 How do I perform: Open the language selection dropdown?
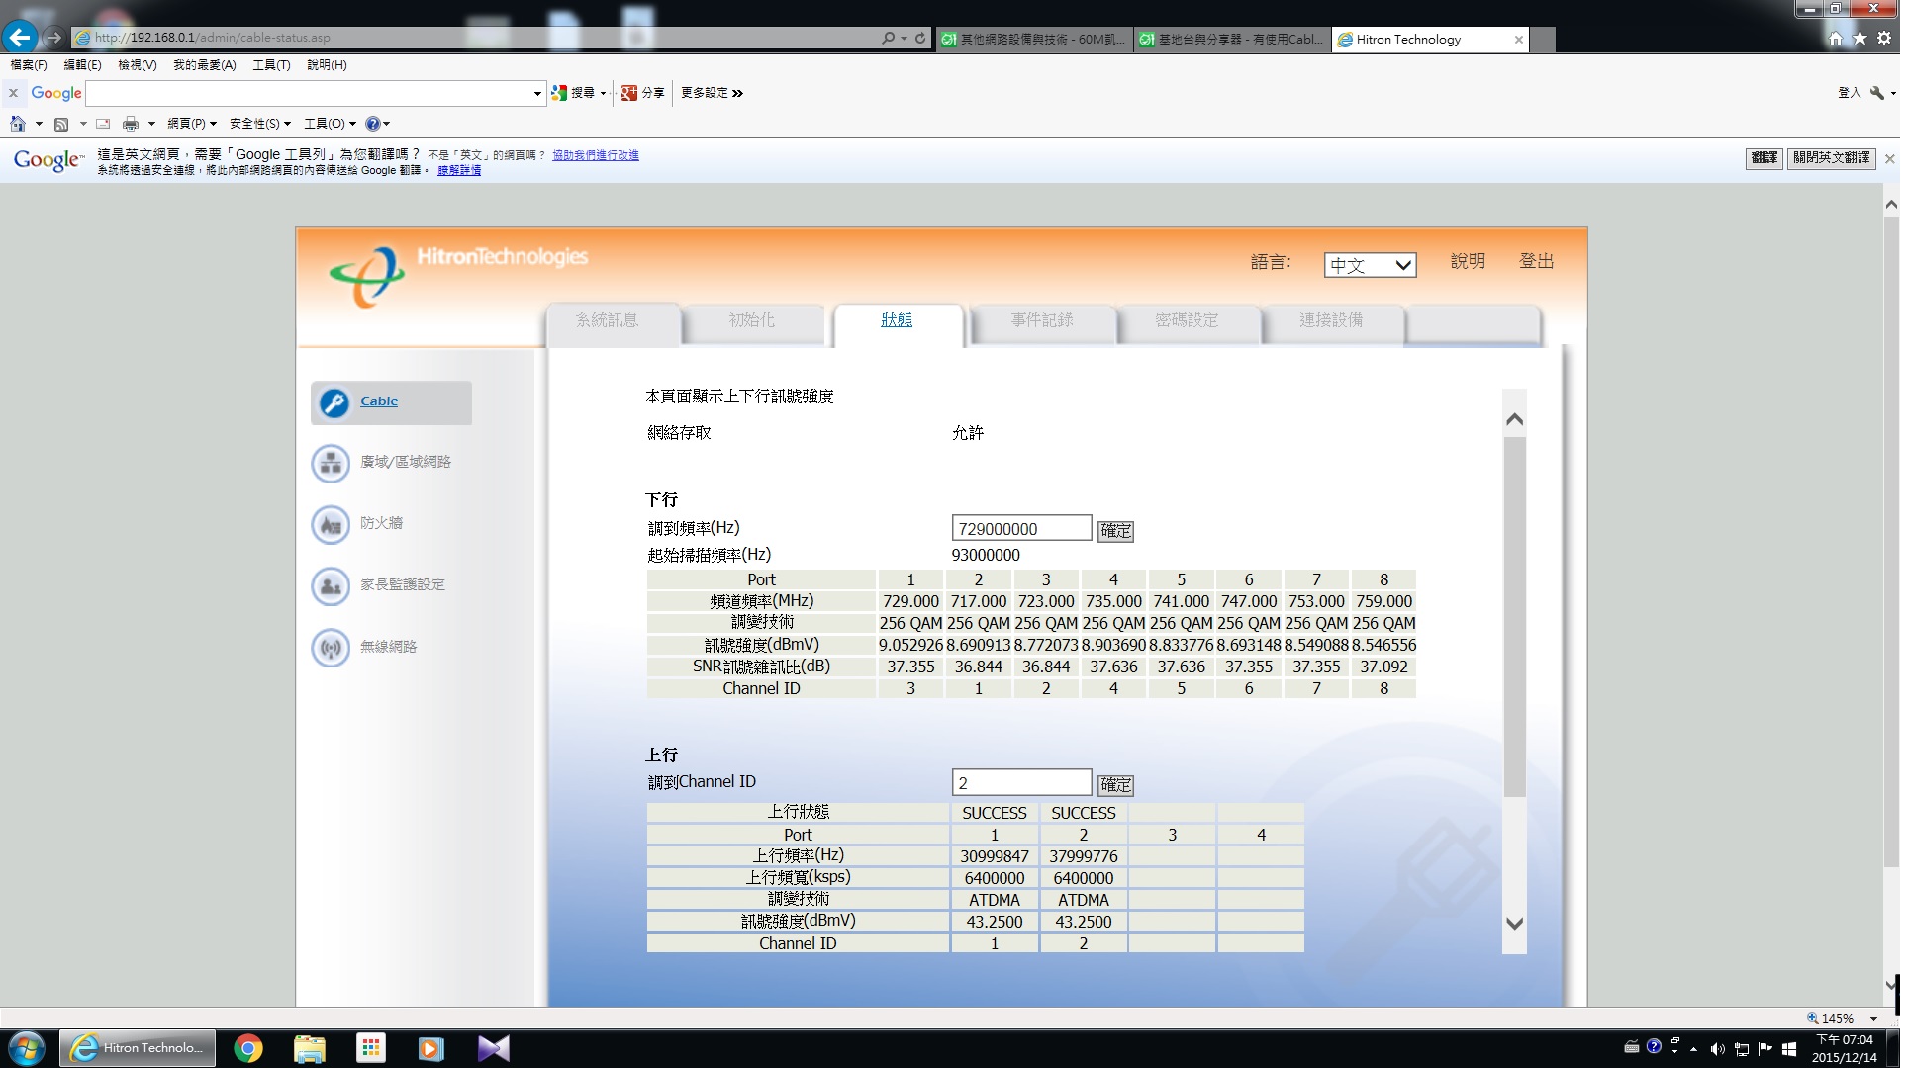1370,265
